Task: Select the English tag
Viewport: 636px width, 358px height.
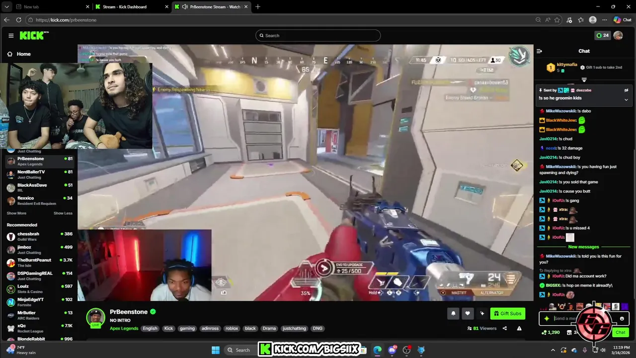Action: (x=150, y=328)
